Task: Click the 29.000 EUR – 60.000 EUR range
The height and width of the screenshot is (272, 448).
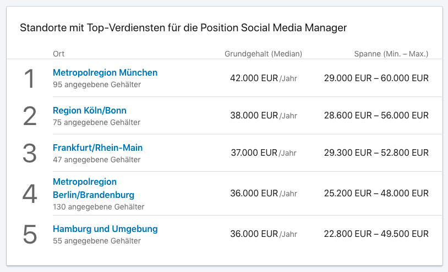Action: 376,78
